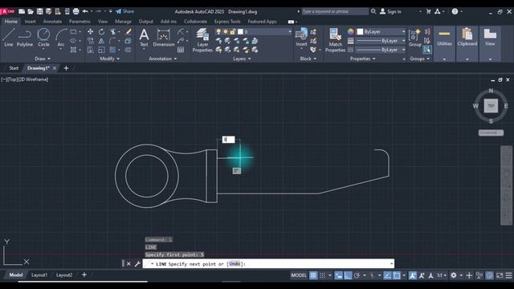
Task: Open the Insert ribbon tab
Action: coord(30,22)
